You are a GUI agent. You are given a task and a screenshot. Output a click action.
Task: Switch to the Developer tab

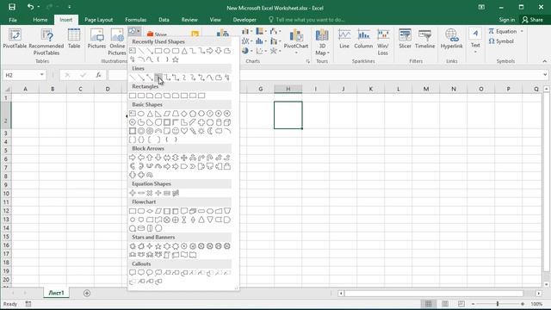245,20
